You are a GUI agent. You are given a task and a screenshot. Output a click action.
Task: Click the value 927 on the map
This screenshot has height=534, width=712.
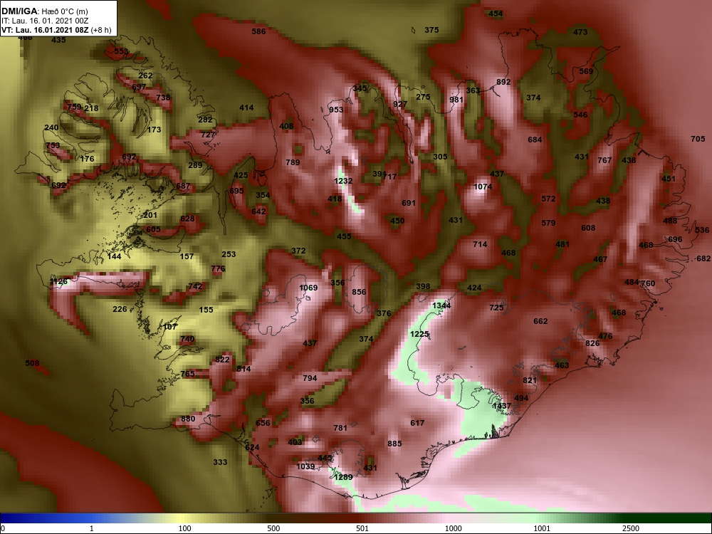(x=400, y=104)
